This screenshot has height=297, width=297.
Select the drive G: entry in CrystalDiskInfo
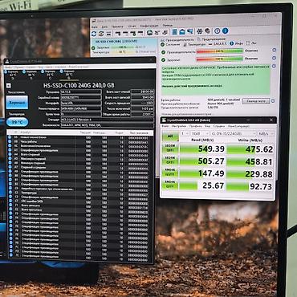pyautogui.click(x=68, y=74)
